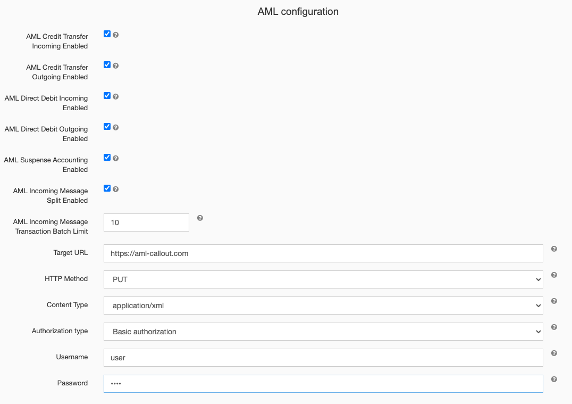
Task: Open help for the Authorization type setting
Action: [554, 327]
